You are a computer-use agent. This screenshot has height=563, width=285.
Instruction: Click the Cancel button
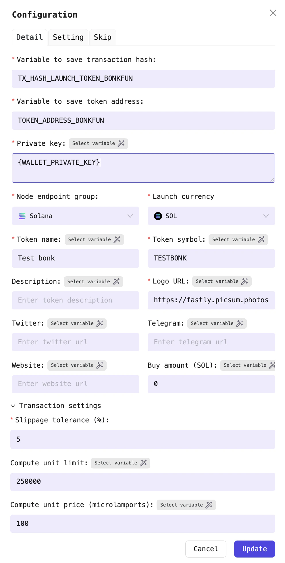pos(206,549)
